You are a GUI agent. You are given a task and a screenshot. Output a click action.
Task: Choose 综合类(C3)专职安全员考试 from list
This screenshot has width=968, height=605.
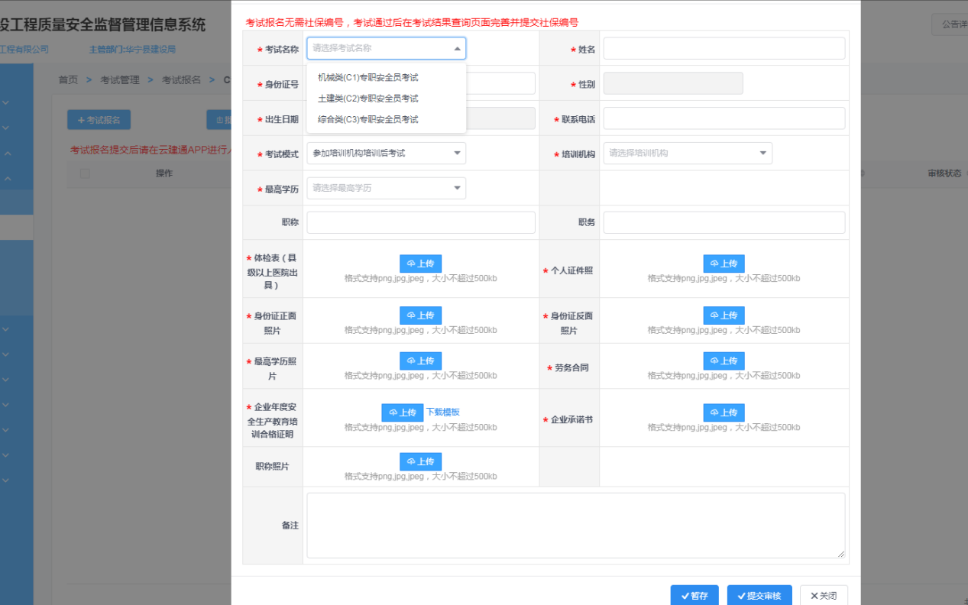[368, 119]
